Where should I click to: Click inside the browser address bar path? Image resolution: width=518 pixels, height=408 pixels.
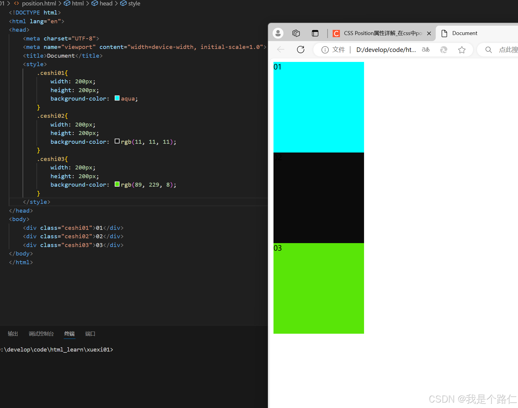tap(386, 50)
